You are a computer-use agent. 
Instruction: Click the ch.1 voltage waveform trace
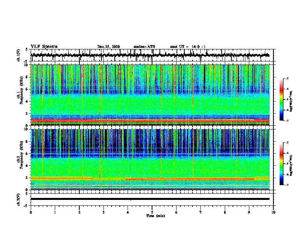pyautogui.click(x=150, y=55)
